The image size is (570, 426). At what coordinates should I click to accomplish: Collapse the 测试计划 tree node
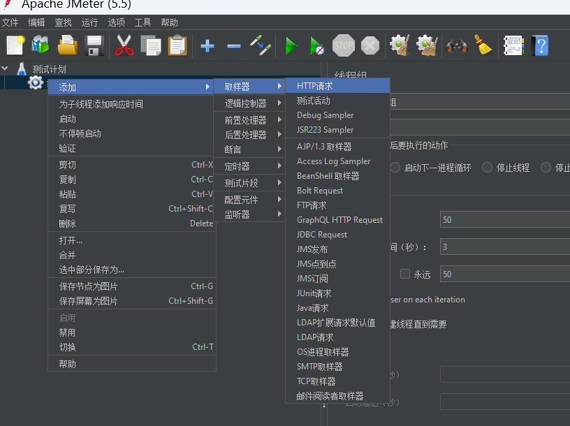[x=6, y=68]
